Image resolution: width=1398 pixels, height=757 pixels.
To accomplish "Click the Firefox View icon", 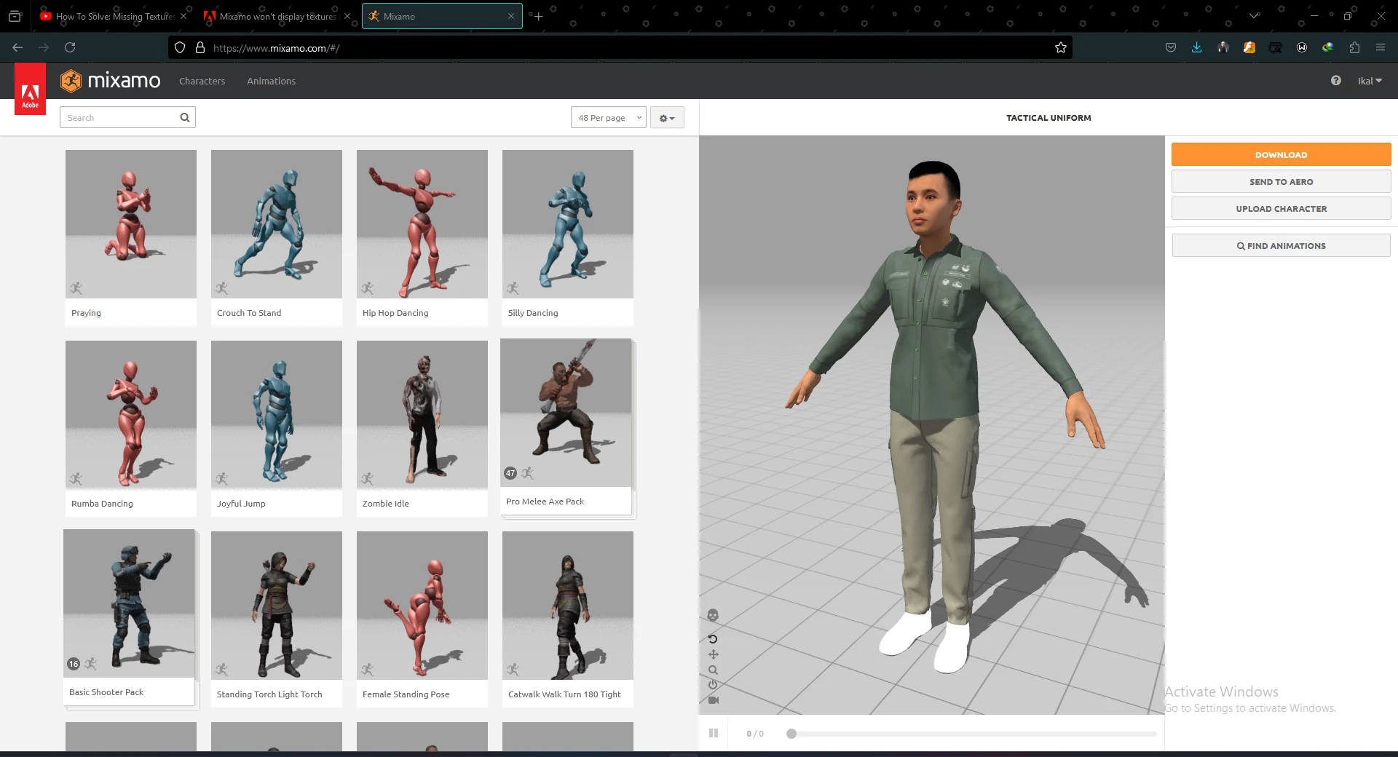I will pyautogui.click(x=15, y=15).
